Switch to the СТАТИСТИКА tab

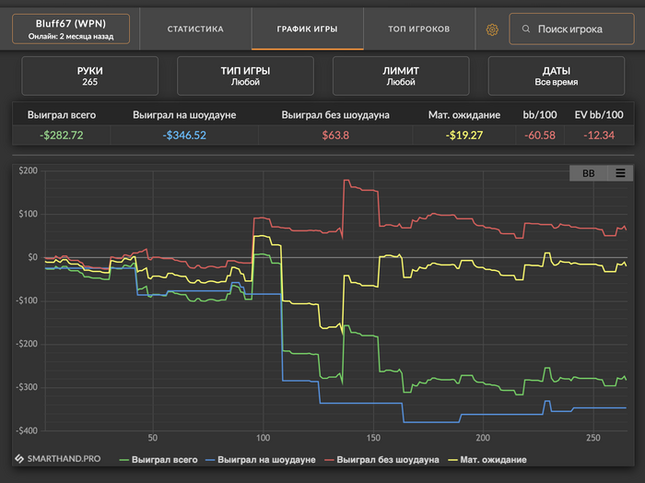click(195, 29)
